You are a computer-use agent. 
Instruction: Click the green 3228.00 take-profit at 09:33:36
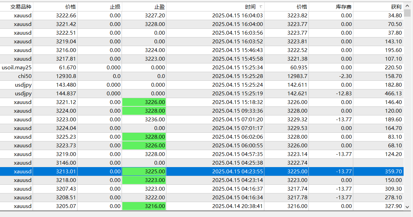tap(144, 111)
